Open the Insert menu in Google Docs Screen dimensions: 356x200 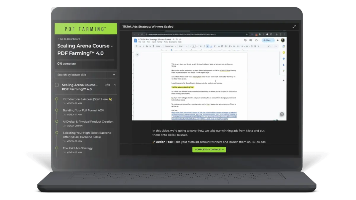point(154,42)
